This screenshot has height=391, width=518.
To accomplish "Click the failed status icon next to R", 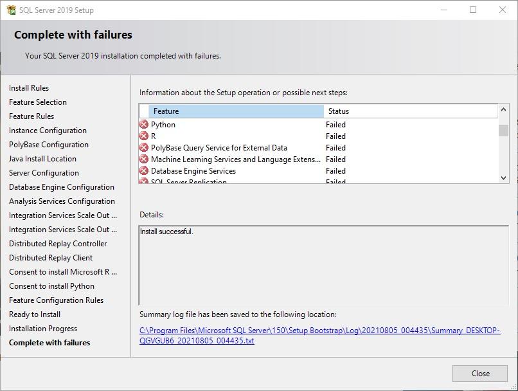I will (144, 136).
